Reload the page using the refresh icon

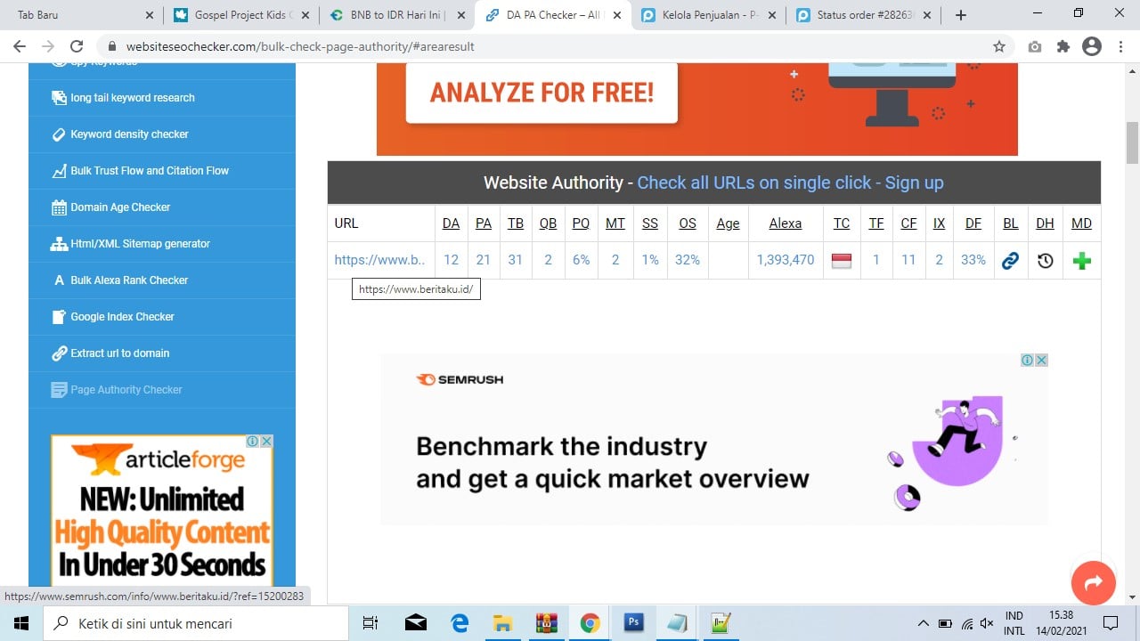(x=77, y=46)
